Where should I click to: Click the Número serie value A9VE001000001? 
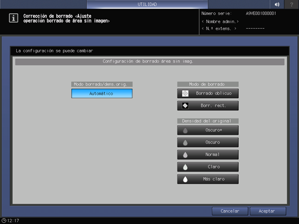point(261,13)
